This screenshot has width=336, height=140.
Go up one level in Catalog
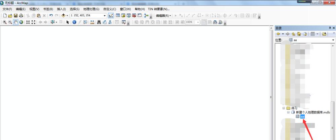(x=293, y=34)
